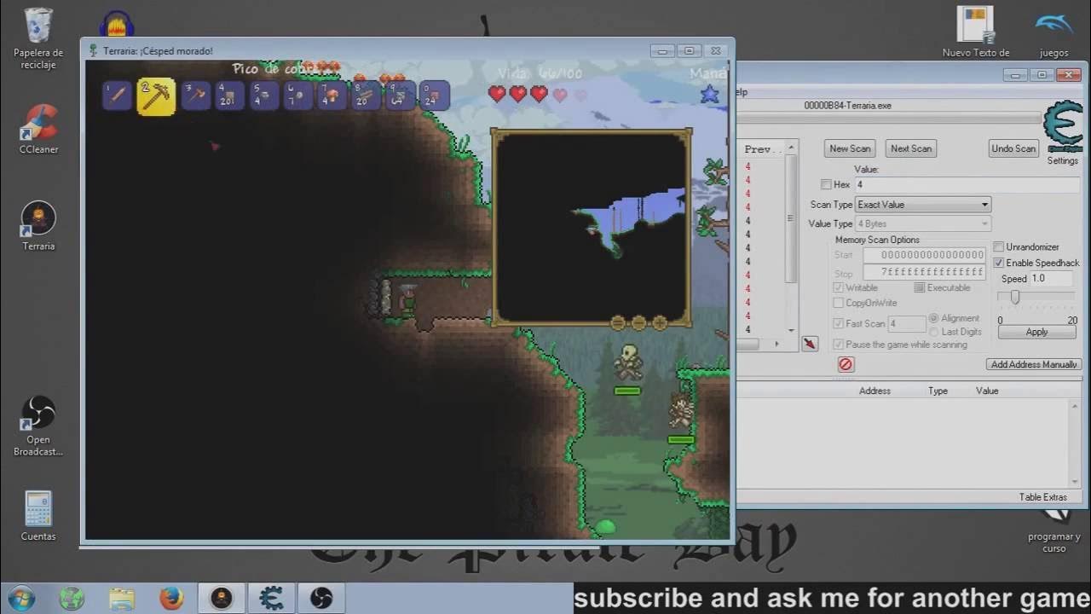This screenshot has height=614, width=1091.
Task: Enable the Unrandomizer checkbox
Action: tap(999, 246)
